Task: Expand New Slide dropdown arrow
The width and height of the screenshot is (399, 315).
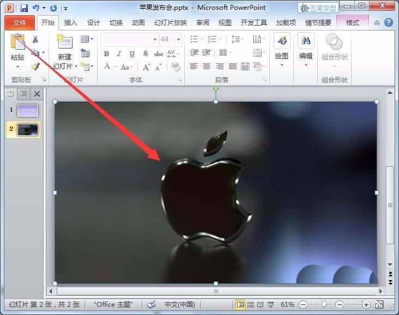Action: [76, 66]
